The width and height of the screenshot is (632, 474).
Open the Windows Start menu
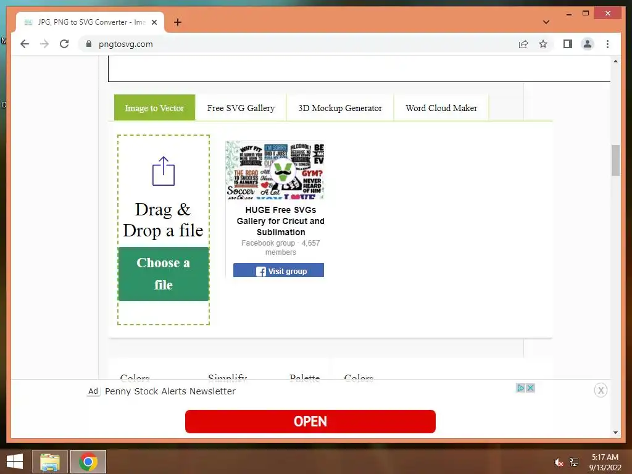click(x=15, y=462)
